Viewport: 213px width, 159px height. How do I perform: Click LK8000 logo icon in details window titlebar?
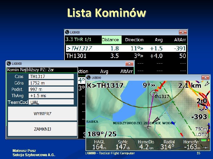pos(9,63)
